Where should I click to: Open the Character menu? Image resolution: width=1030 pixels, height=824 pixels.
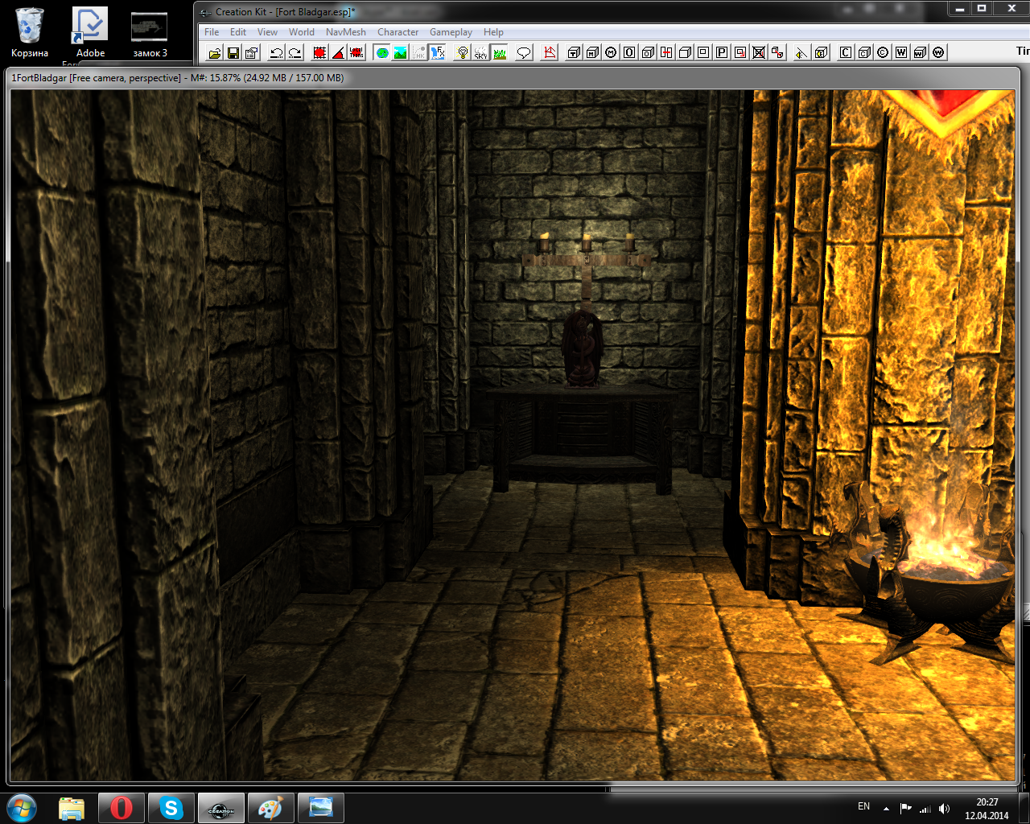point(398,32)
